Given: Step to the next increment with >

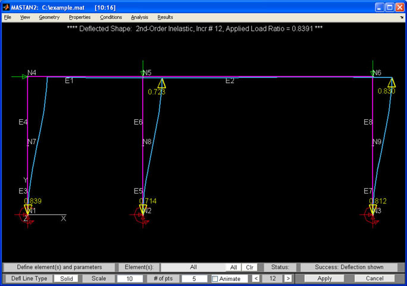Looking at the screenshot, I should (x=288, y=278).
